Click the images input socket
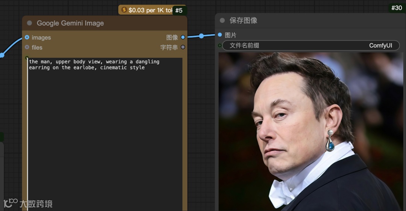The width and height of the screenshot is (406, 211). 27,38
